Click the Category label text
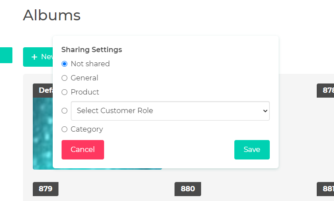334x201 pixels. (x=87, y=129)
